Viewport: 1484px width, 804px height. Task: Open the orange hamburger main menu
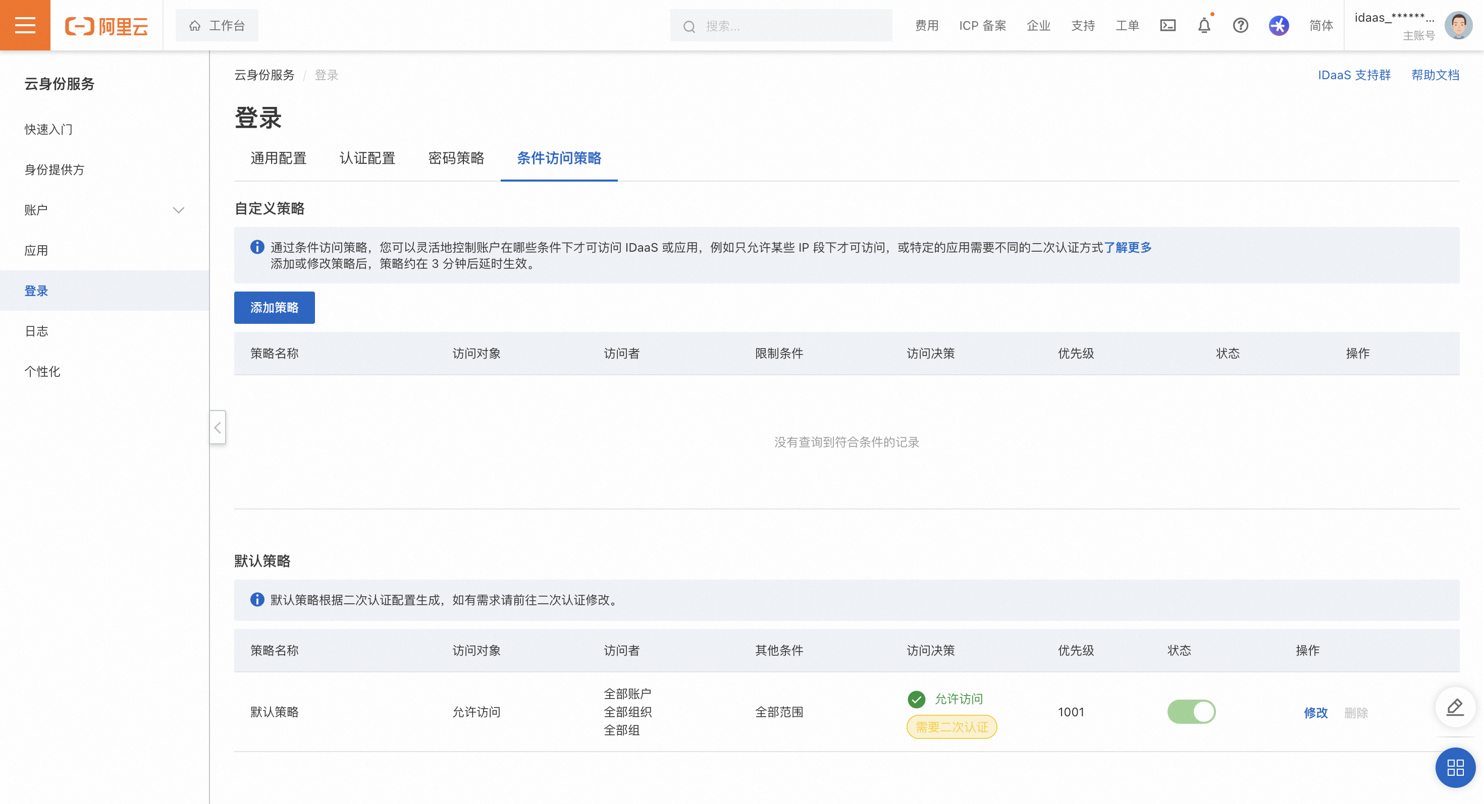tap(25, 25)
